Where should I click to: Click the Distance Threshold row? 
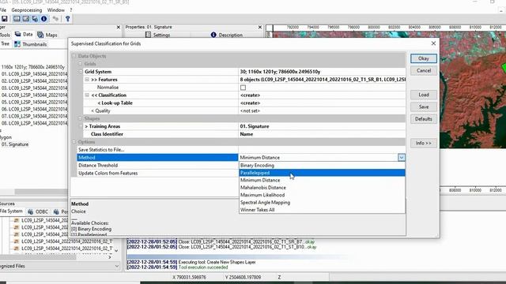[157, 165]
